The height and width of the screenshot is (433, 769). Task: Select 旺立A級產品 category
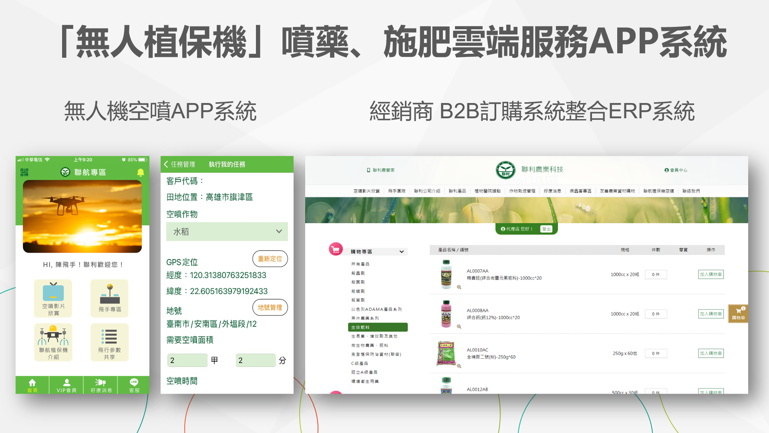coord(364,372)
